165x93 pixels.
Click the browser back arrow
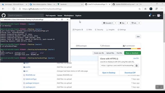coord(3,9)
